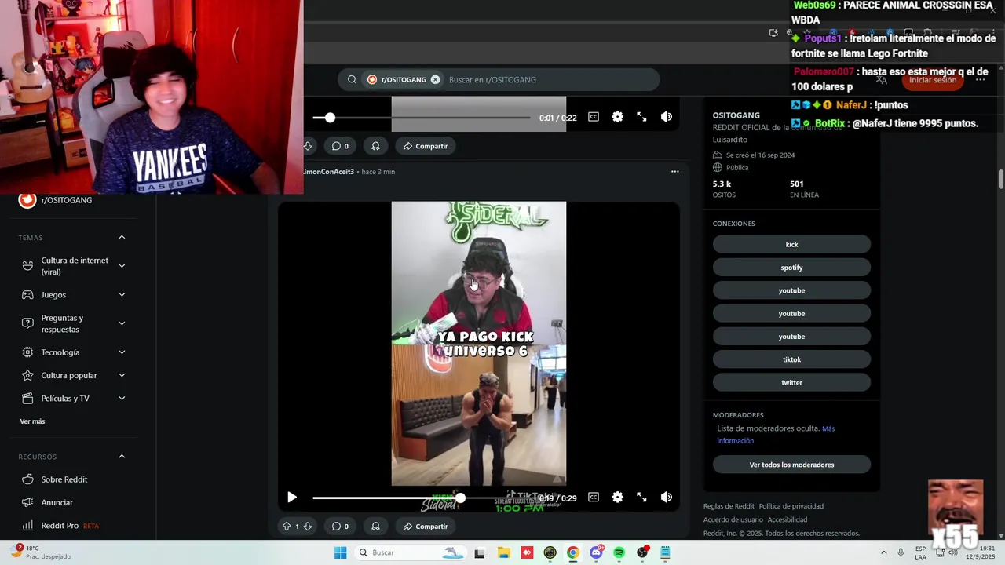Open File Explorer from the taskbar
The height and width of the screenshot is (565, 1005).
[503, 552]
